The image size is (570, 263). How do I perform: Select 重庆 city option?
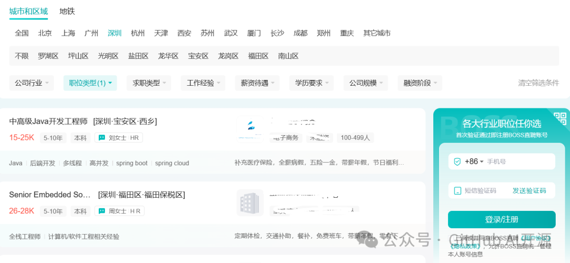coord(347,33)
